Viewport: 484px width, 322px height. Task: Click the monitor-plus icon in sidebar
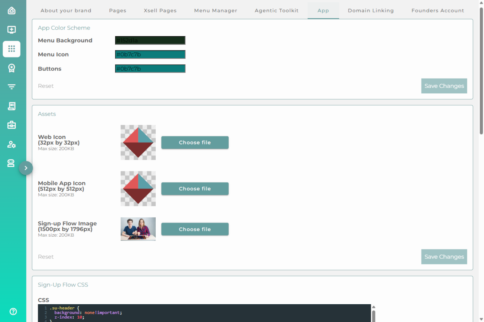pyautogui.click(x=12, y=30)
